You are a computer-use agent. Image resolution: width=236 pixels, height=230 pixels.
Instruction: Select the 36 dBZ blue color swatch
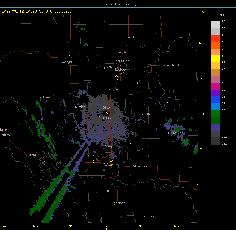[215, 100]
